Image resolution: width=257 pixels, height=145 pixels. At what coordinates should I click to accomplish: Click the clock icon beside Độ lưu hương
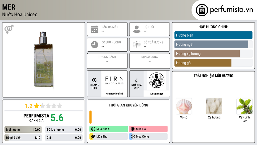(95, 45)
